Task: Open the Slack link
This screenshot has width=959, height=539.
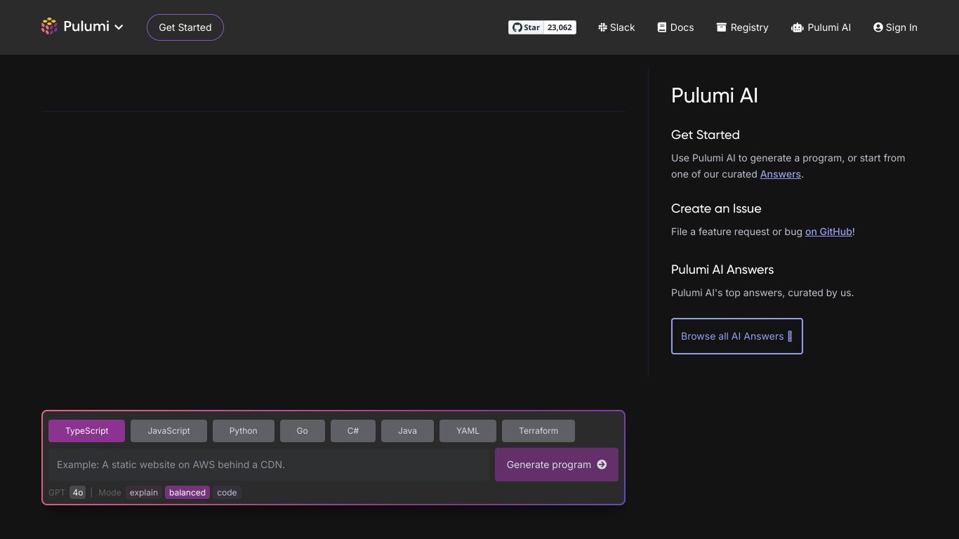Action: (616, 27)
